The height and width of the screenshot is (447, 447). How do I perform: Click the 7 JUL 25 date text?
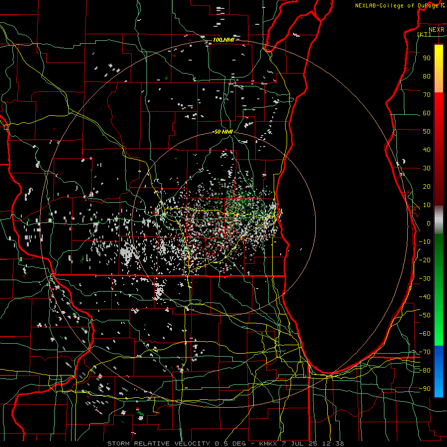click(299, 444)
